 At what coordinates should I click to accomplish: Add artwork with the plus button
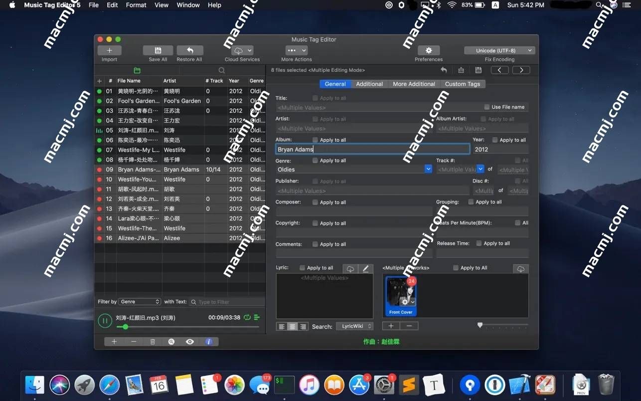[x=391, y=326]
